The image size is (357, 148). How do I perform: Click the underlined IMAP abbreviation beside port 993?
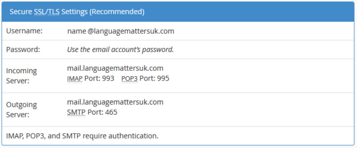(75, 78)
